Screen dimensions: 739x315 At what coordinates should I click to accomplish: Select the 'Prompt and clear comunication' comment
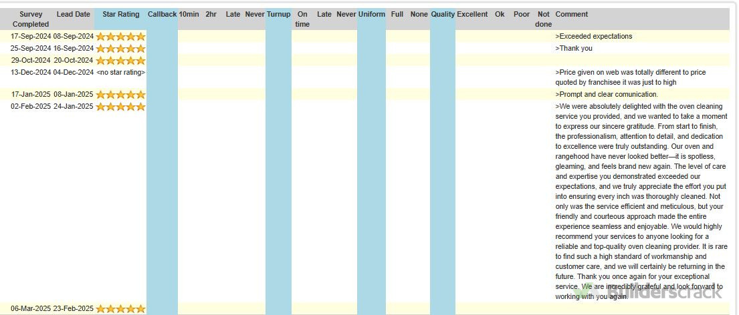[x=607, y=95]
